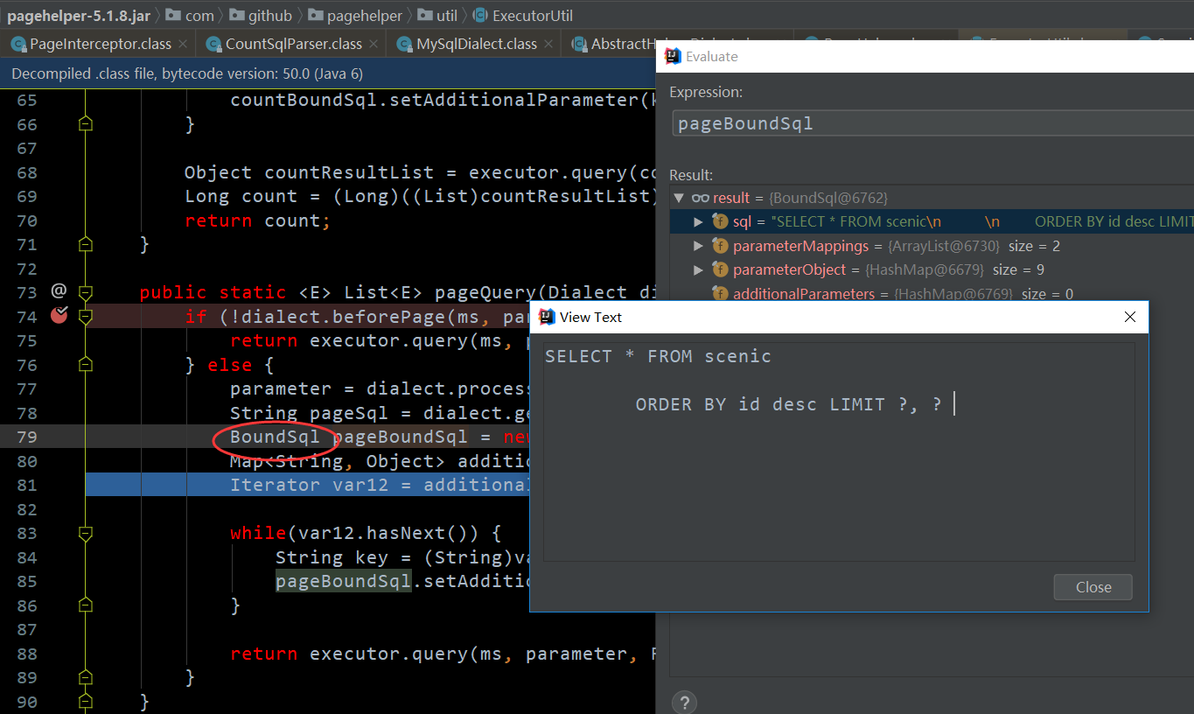Viewport: 1194px width, 714px height.
Task: Expand the parameterMappings tree node
Action: click(698, 246)
